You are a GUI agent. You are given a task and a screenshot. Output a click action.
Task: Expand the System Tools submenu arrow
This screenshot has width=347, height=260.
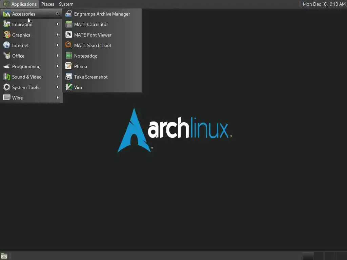58,87
